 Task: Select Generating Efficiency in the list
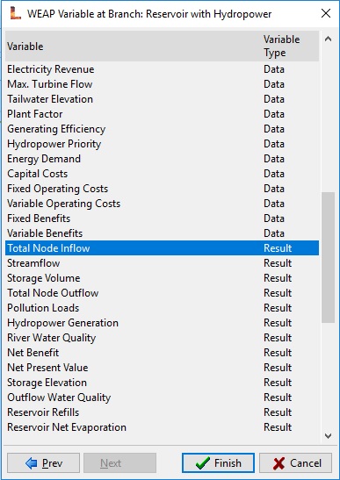(162, 129)
